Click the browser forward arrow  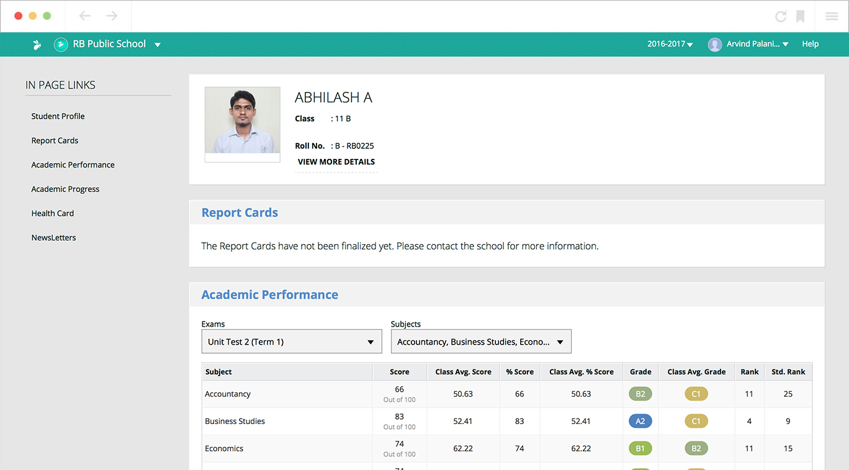(x=112, y=16)
